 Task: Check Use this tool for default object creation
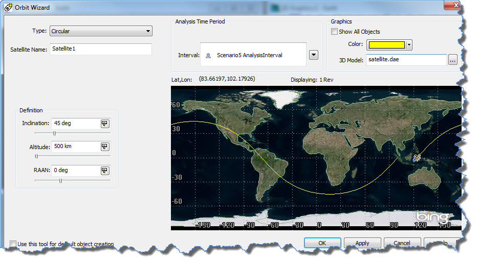point(13,244)
